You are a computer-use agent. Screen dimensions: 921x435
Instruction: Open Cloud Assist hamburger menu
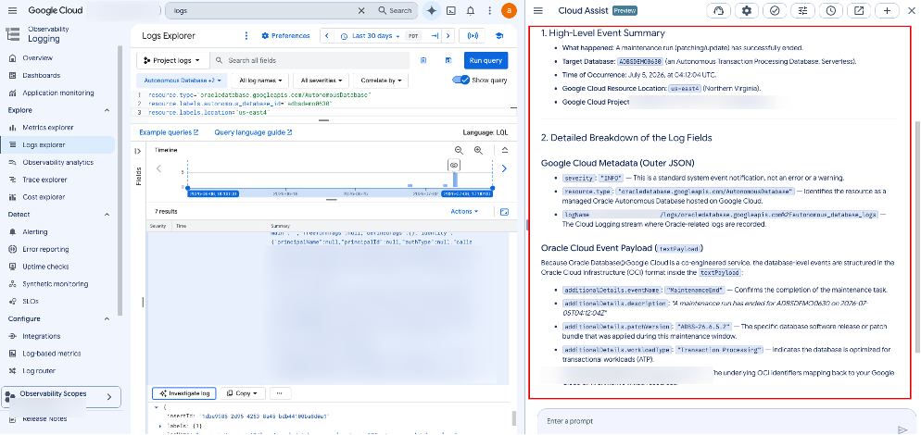click(x=538, y=10)
